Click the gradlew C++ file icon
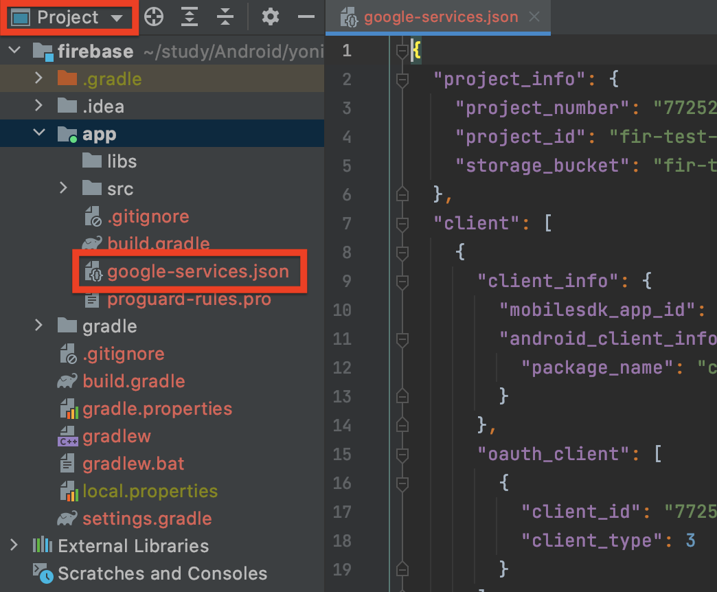The height and width of the screenshot is (592, 717). click(x=68, y=436)
